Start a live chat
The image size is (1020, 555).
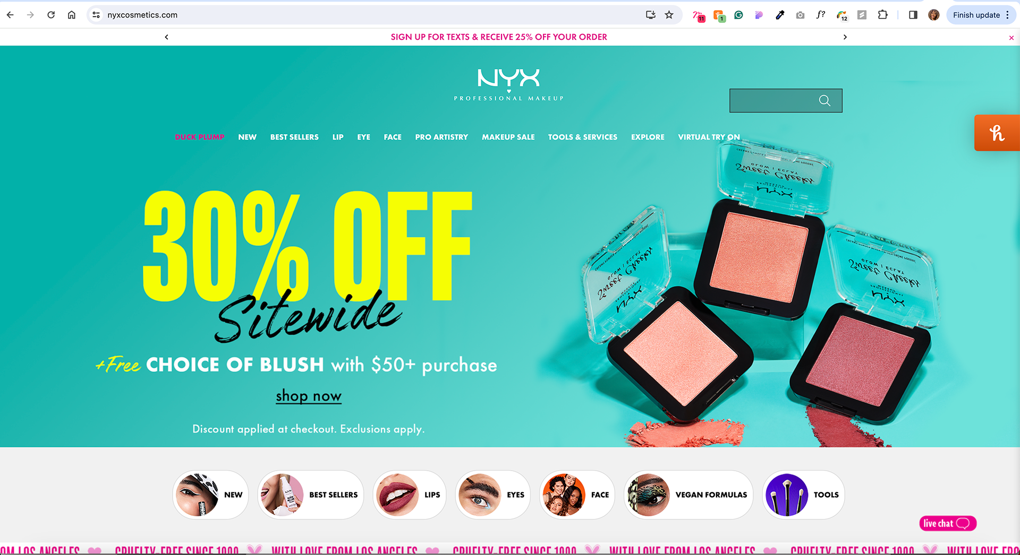click(948, 524)
